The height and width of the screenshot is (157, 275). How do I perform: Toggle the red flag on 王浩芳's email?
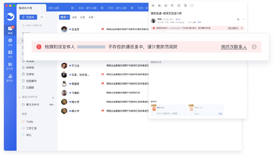103,29
